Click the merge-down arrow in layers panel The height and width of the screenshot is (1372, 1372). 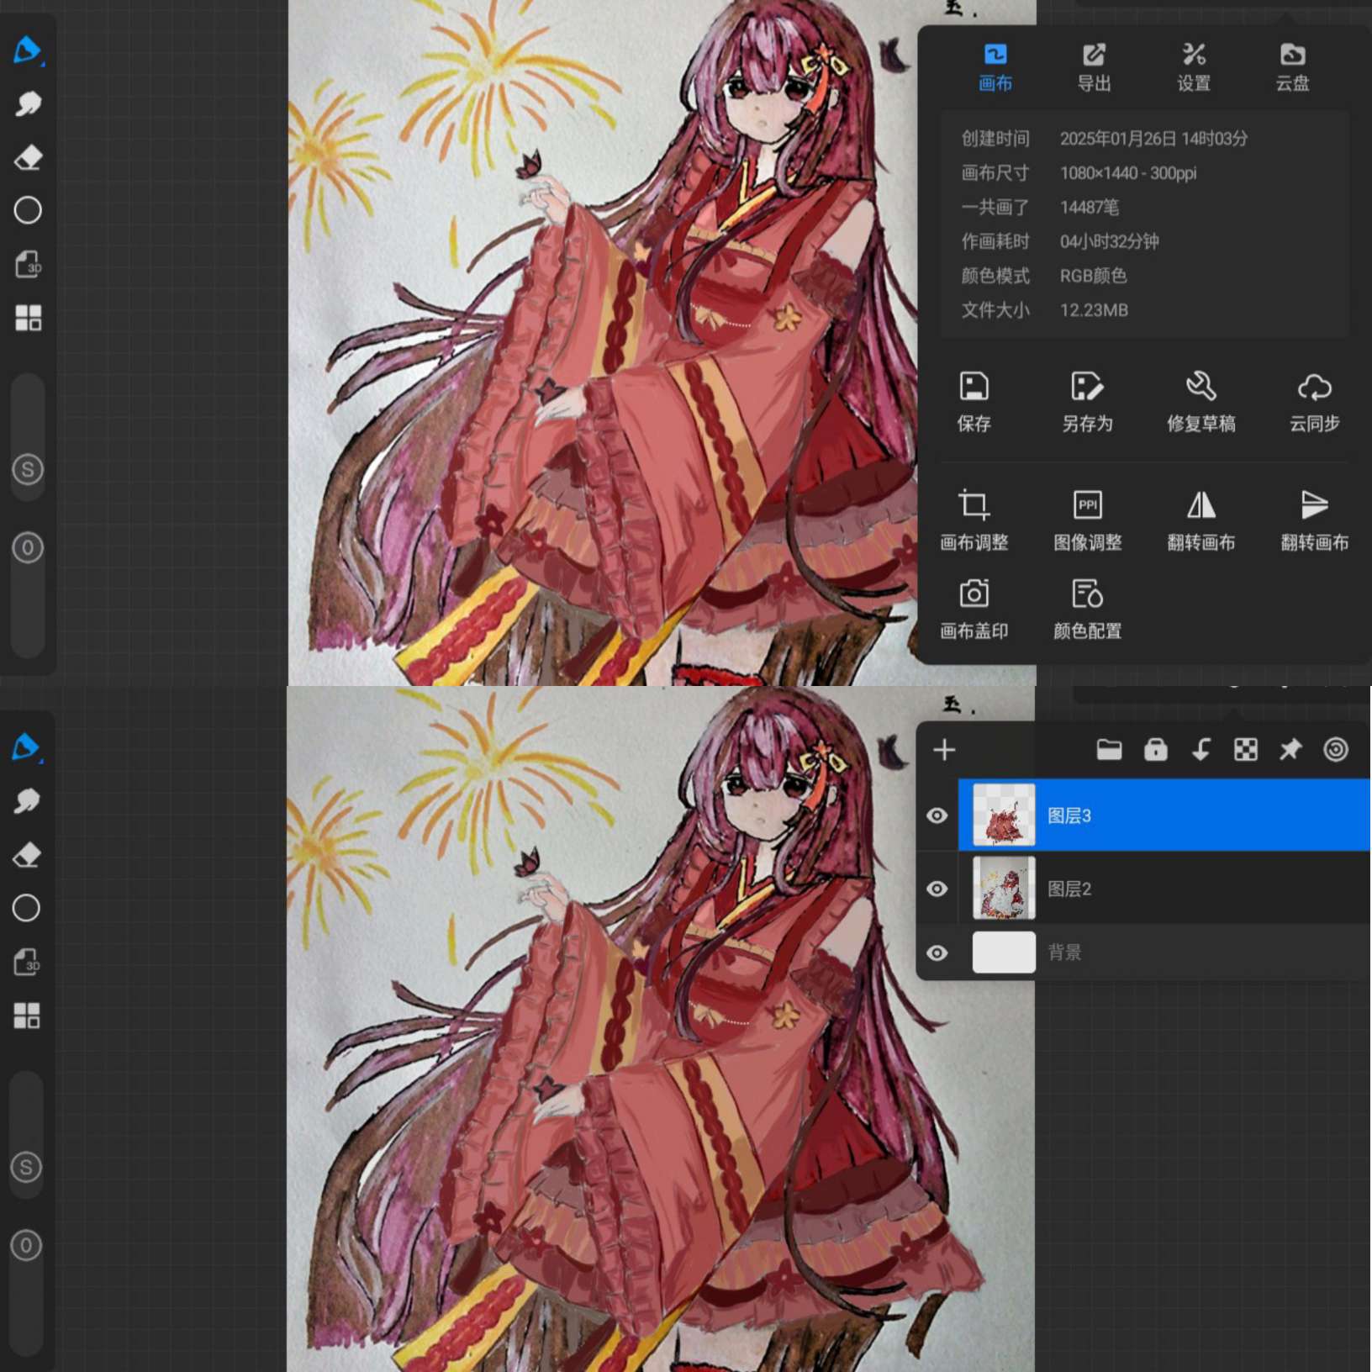(x=1201, y=750)
